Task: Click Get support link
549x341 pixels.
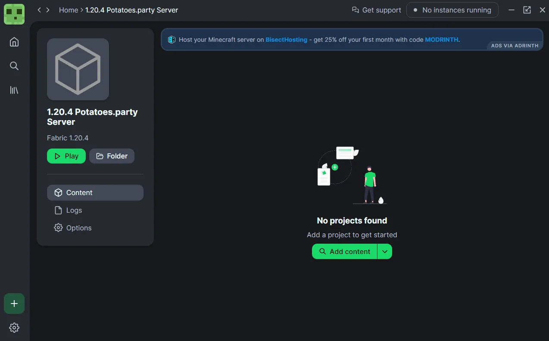Action: 377,10
